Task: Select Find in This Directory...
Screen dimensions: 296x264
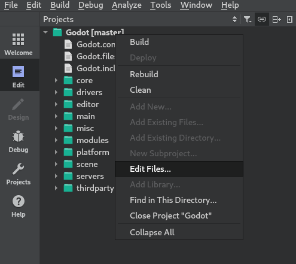Action: [x=179, y=200]
